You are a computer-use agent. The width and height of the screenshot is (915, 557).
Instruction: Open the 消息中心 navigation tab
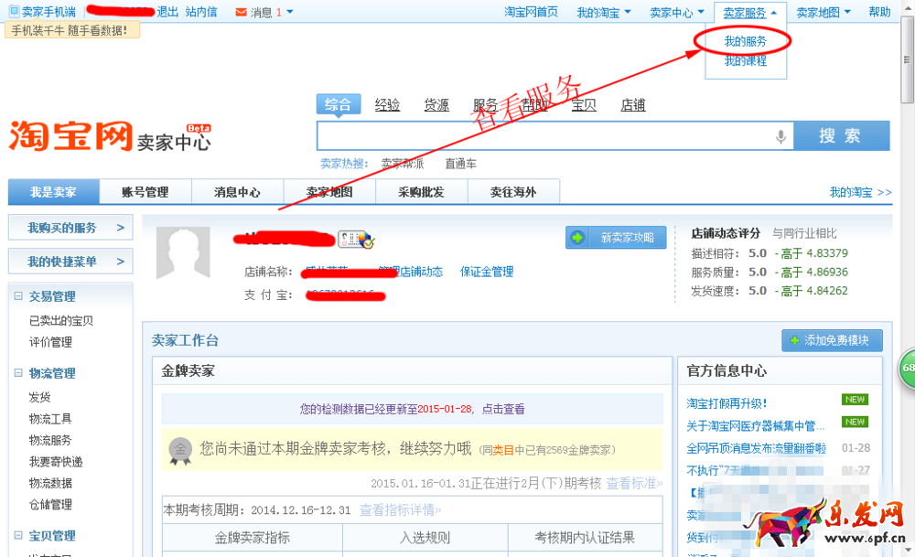pyautogui.click(x=238, y=192)
